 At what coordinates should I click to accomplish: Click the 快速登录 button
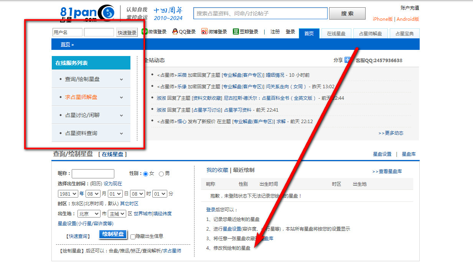click(x=127, y=33)
